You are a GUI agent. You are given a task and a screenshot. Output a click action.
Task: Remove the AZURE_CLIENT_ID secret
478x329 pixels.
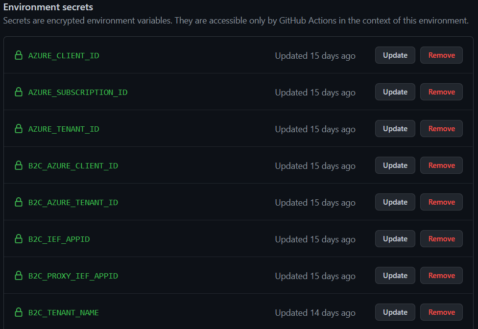click(441, 55)
